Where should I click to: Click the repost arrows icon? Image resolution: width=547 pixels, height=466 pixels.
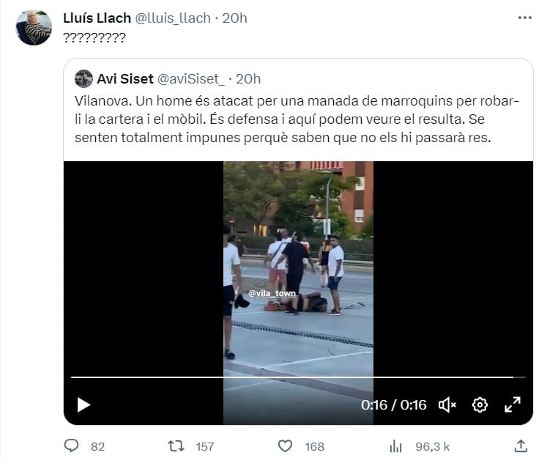[176, 445]
